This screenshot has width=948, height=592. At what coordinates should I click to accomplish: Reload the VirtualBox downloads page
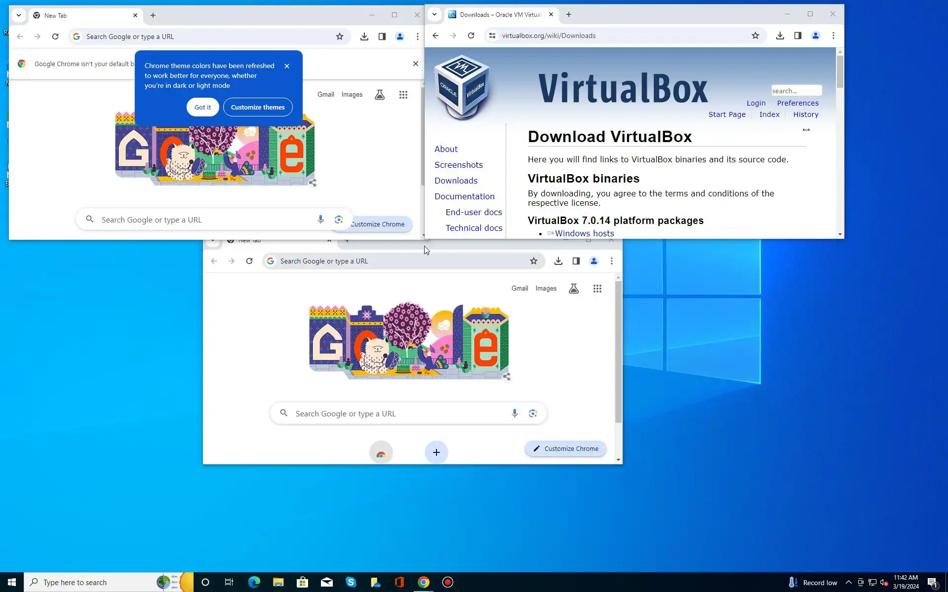coord(471,36)
